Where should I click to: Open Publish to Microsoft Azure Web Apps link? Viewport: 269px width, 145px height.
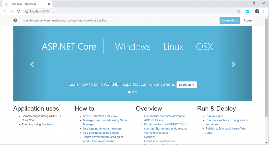coord(226,131)
